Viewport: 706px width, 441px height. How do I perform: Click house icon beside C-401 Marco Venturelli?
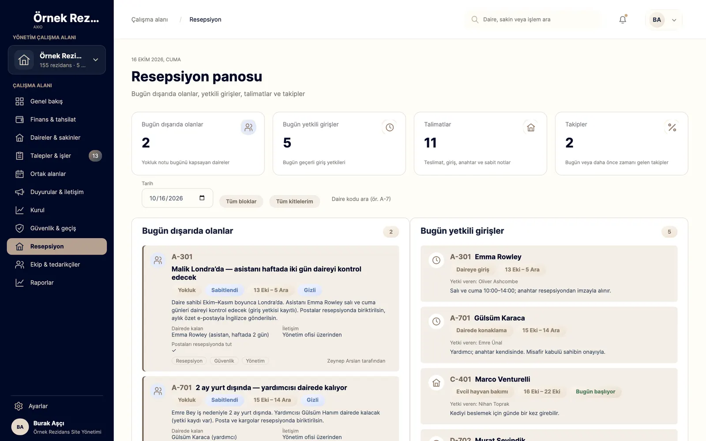436,383
